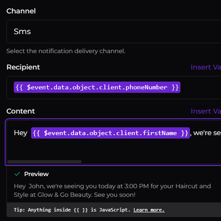Click 'Select the notification delivery channel.' text
221x221 pixels.
[x=66, y=51]
